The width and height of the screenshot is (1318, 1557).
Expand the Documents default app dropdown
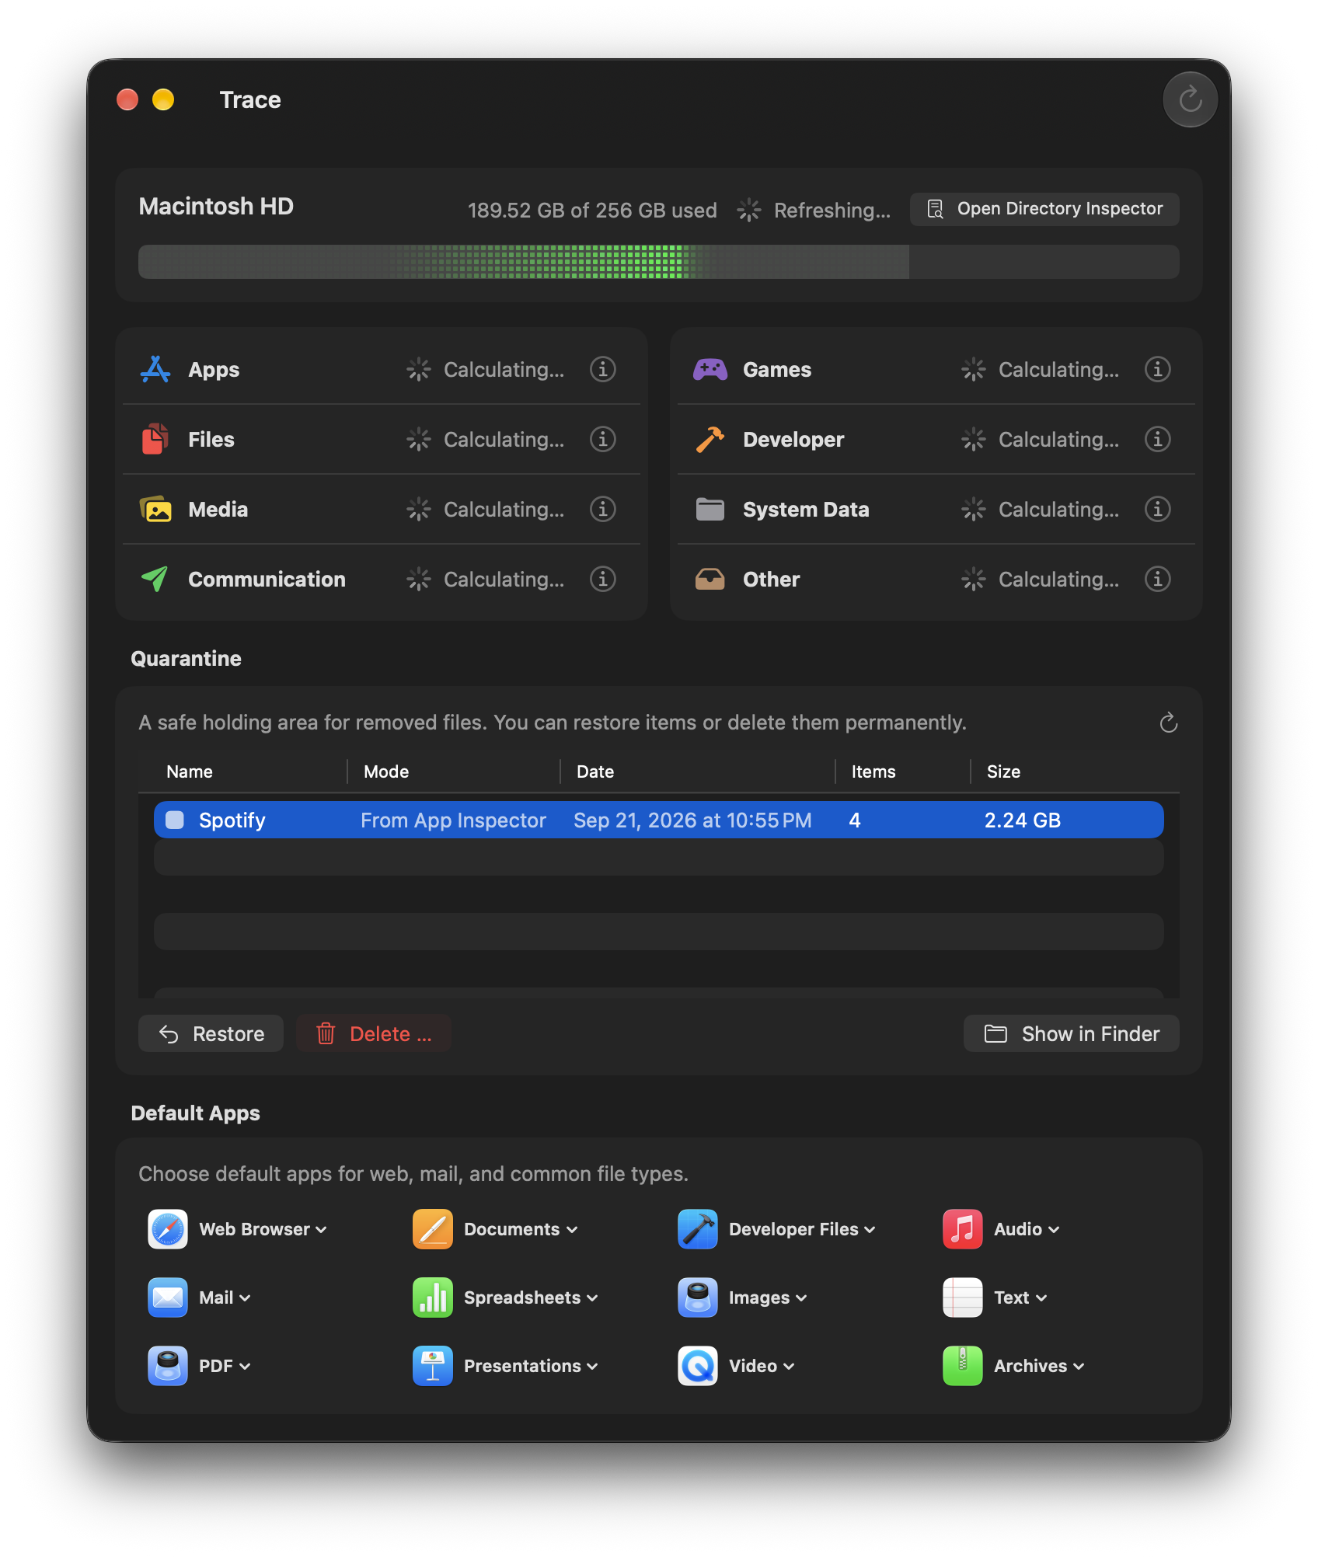pos(521,1229)
